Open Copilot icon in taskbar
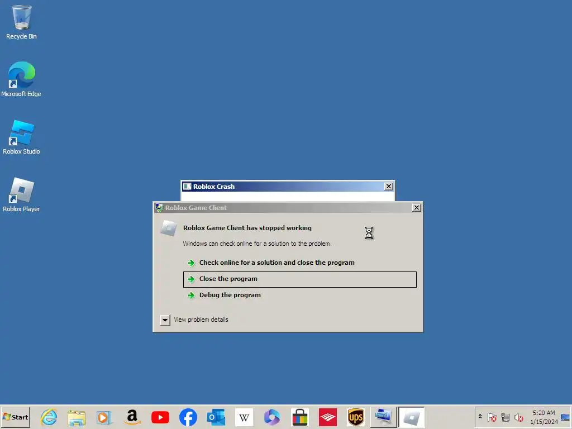Screen dimensions: 572x429 [272, 417]
